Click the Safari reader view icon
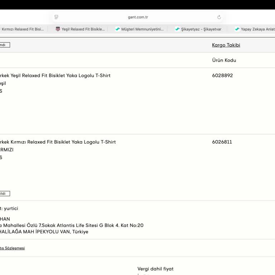Image resolution: width=275 pixels, height=275 pixels. click(56, 17)
